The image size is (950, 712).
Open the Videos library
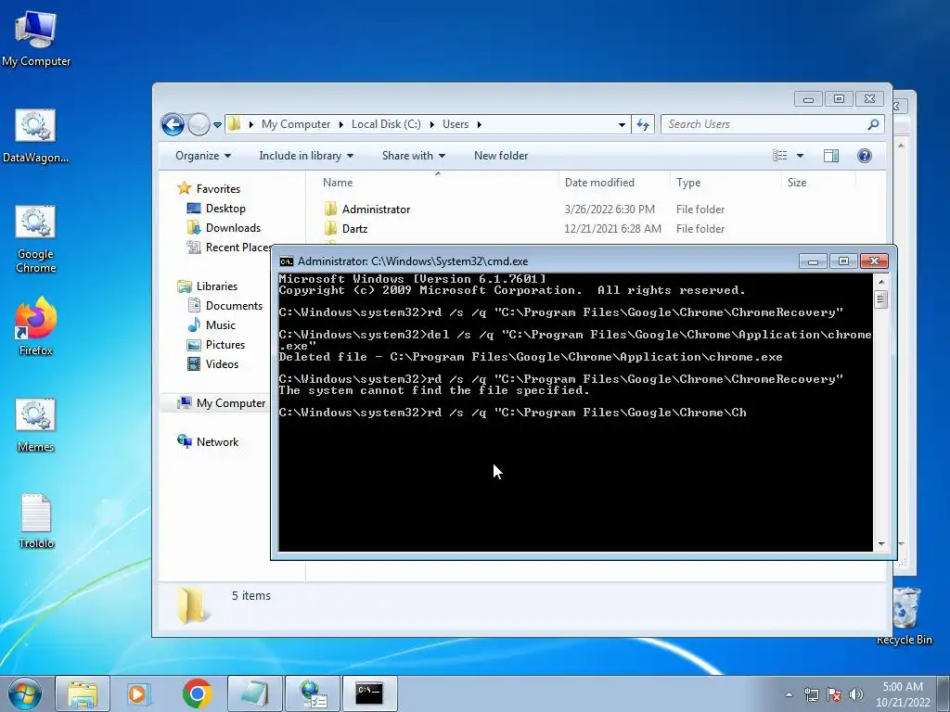tap(212, 363)
